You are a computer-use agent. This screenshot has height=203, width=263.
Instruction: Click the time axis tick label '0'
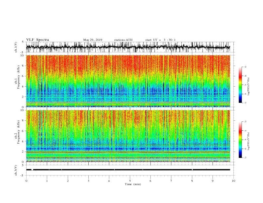click(x=26, y=181)
